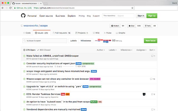The width and height of the screenshot is (178, 111).
Task: Click the Sign in button
Action: click(141, 16)
